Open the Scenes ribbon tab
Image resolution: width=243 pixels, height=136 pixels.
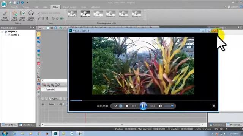click(26, 7)
